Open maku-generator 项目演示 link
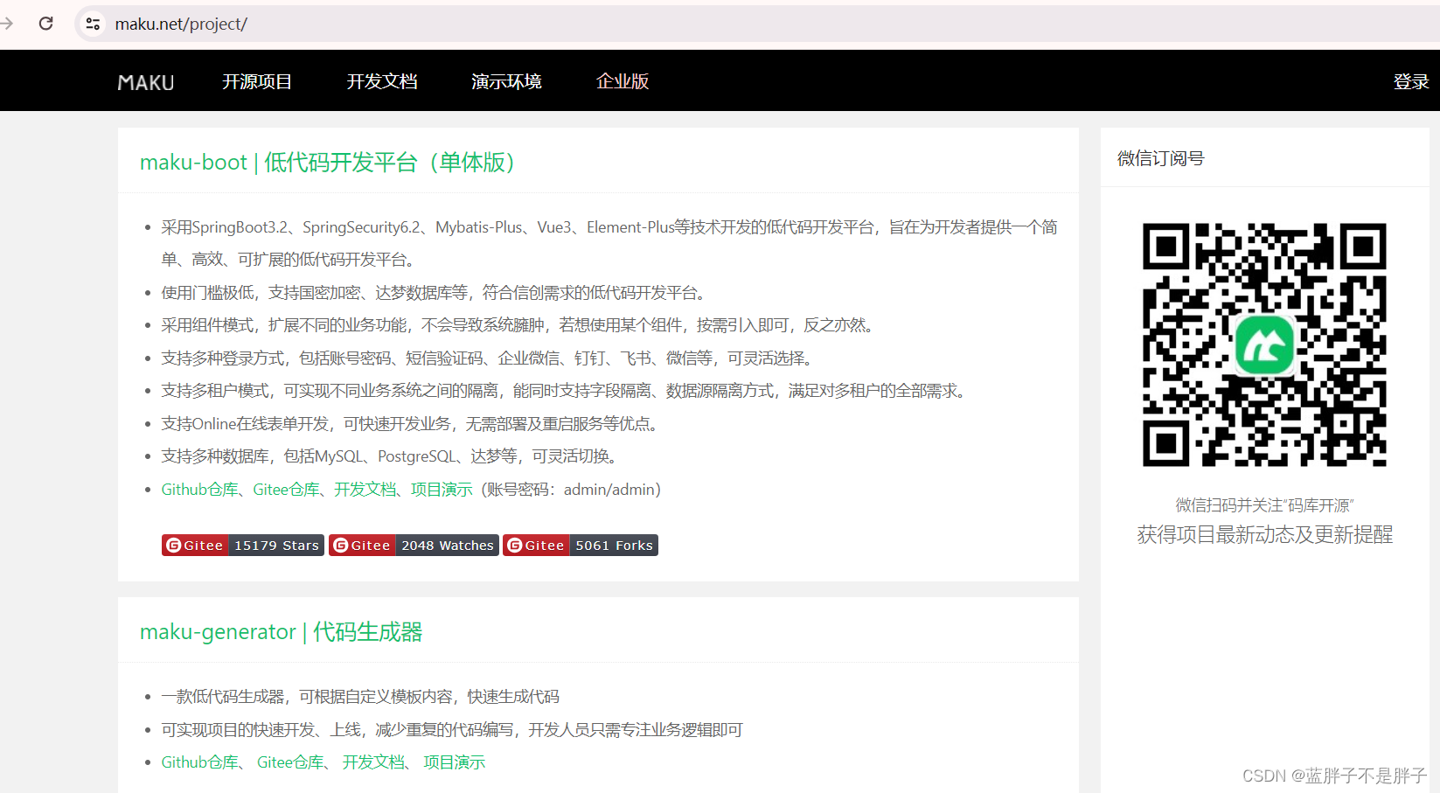Screen dimensions: 1440x793 tap(454, 762)
